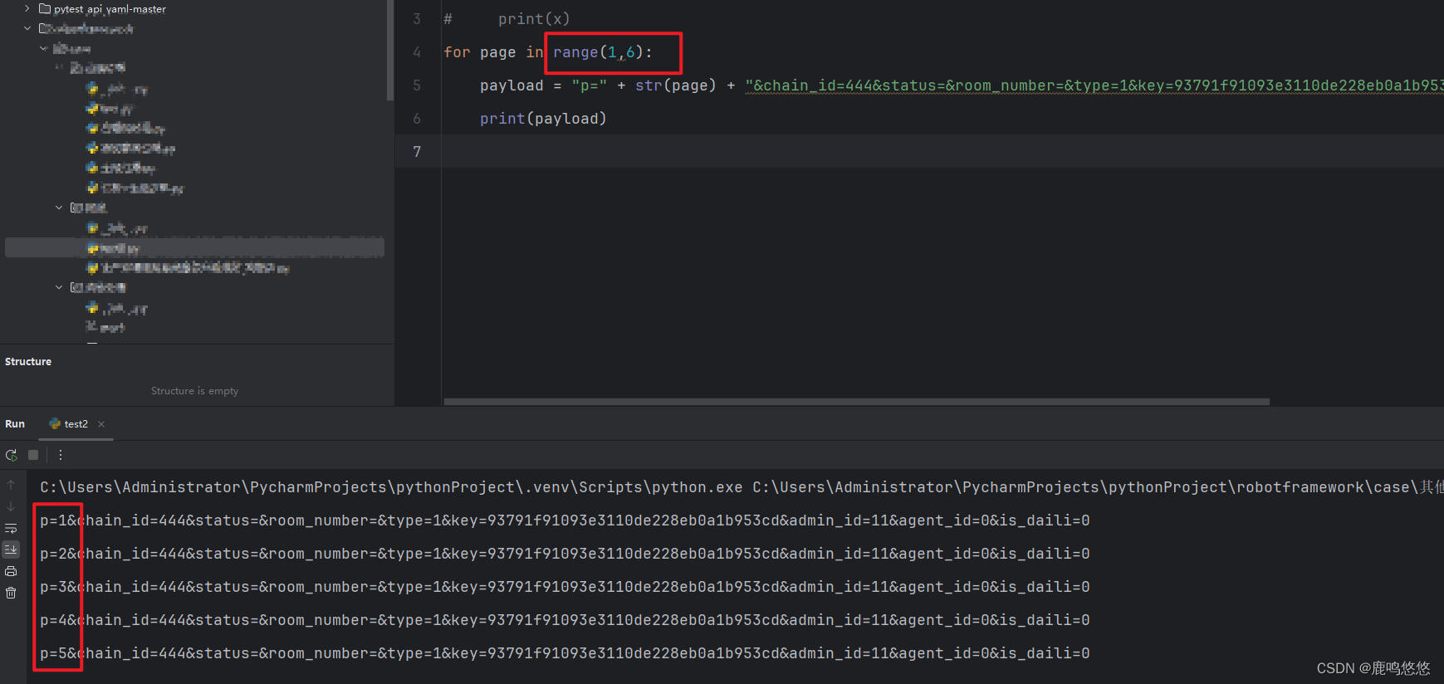The image size is (1444, 684).
Task: Click the Run tool window label
Action: point(15,424)
